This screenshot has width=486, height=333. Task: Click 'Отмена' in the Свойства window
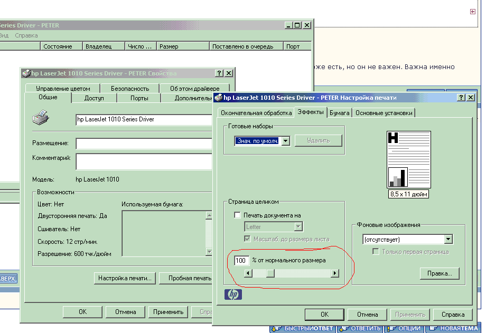tap(126, 312)
